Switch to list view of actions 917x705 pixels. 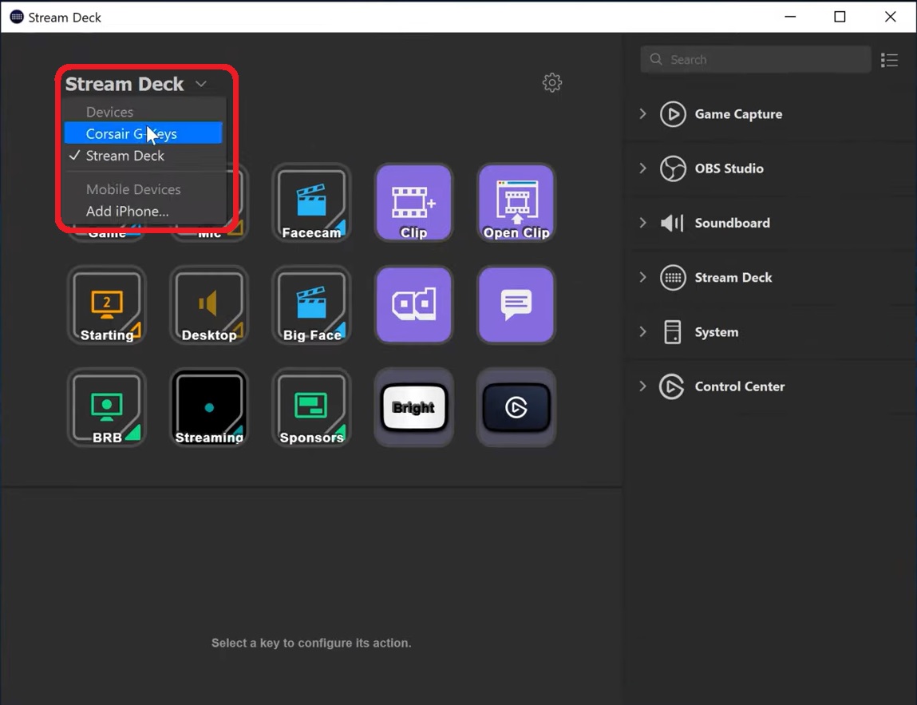(890, 59)
